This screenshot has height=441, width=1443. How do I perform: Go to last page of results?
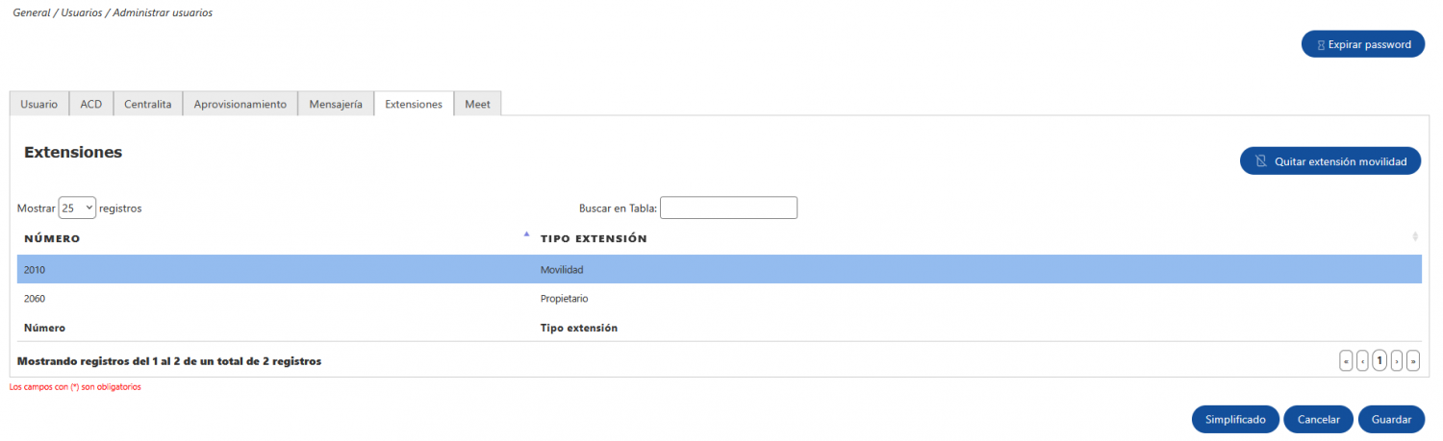1413,361
